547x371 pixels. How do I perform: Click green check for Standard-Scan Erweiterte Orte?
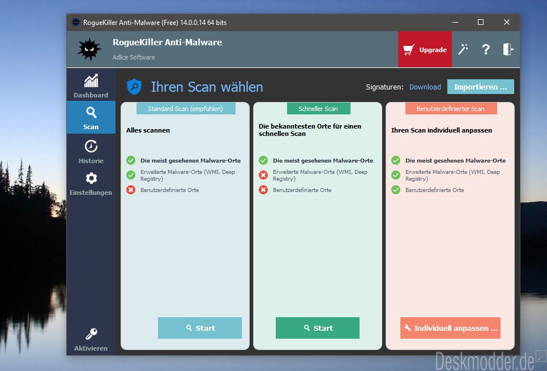(x=131, y=175)
